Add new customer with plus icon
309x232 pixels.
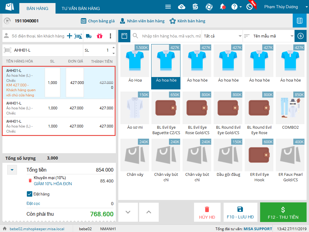point(69,36)
